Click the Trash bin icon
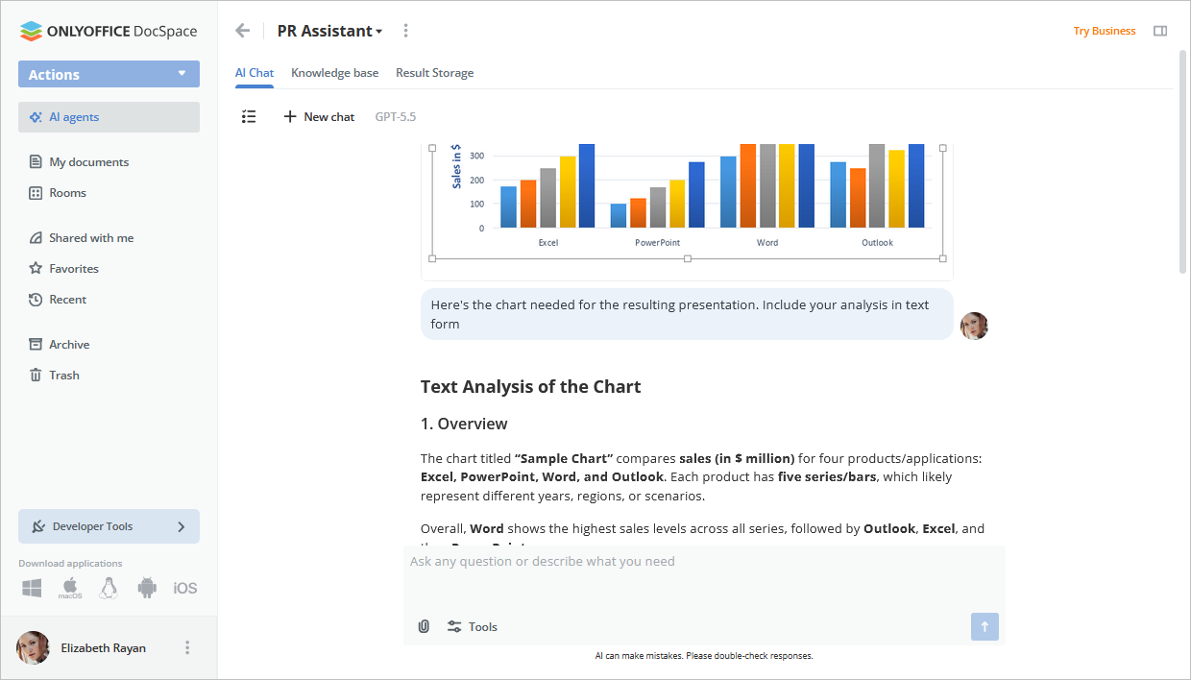Screen dimensions: 1191x680 (36, 376)
